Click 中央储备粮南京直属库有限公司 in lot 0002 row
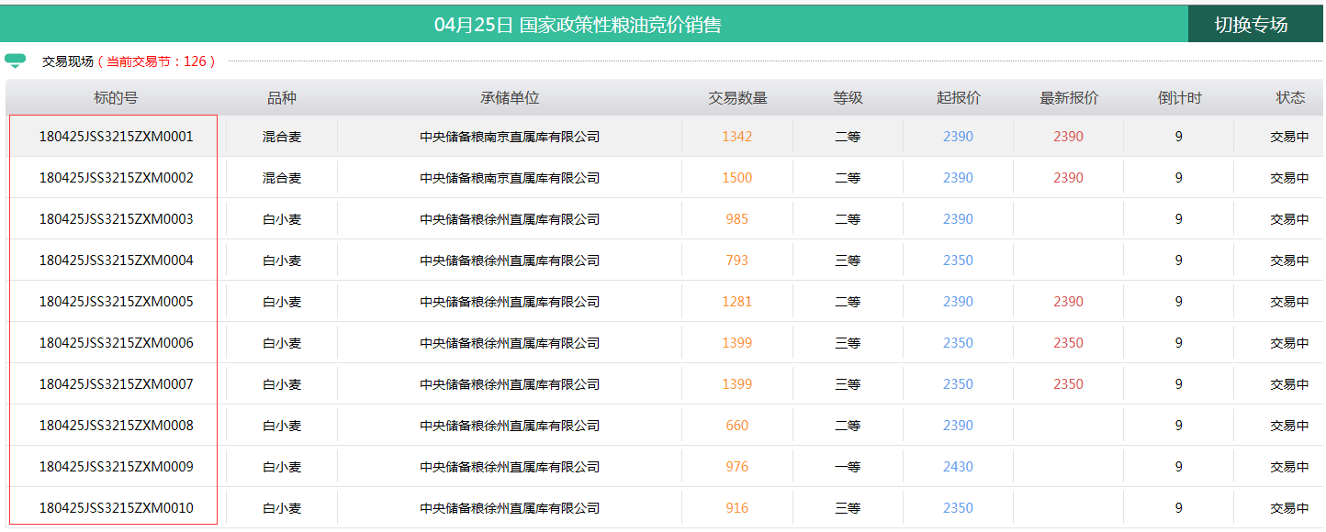Screen dimensions: 1326x532 (x=510, y=178)
